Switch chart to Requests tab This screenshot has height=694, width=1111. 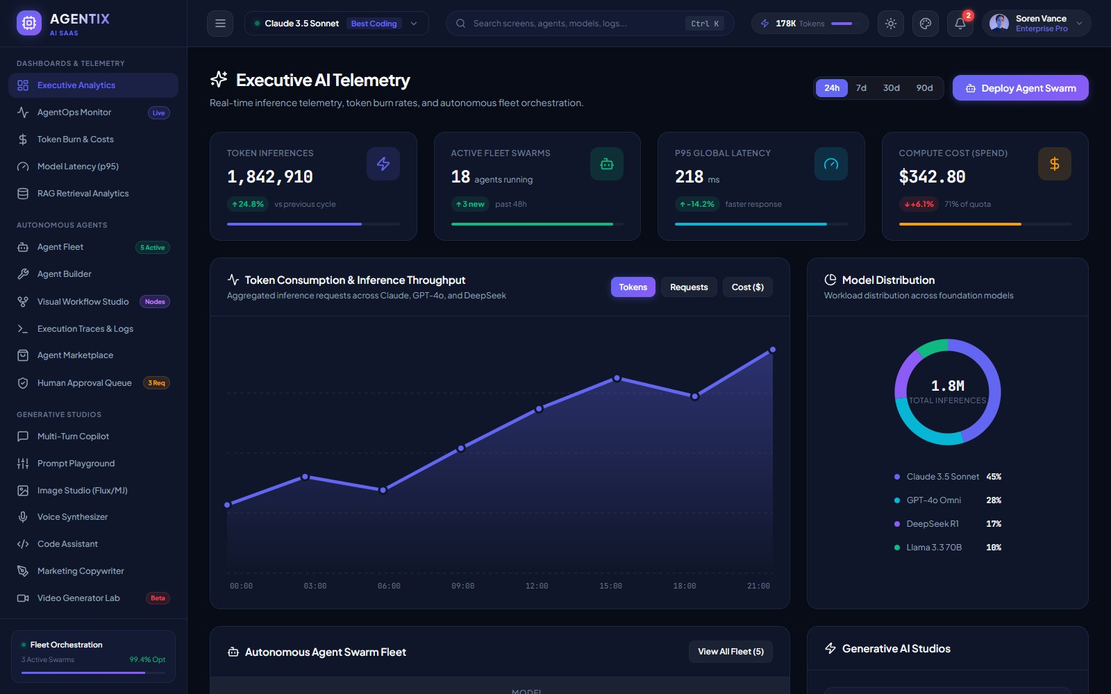tap(689, 287)
